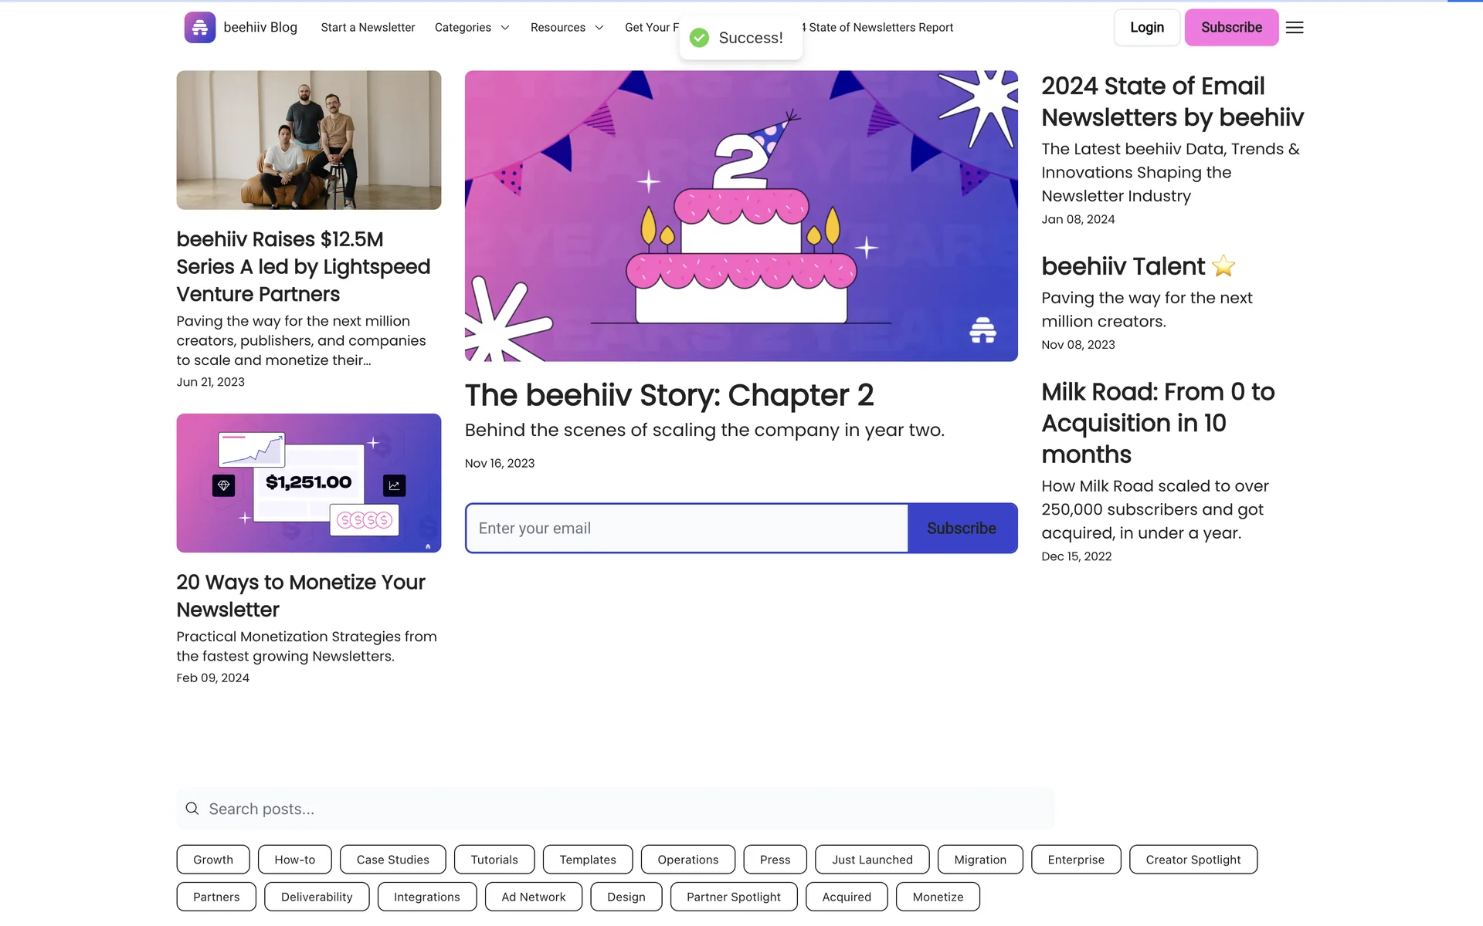
Task: Click blue Subscribe button beside email field
Action: 961,529
